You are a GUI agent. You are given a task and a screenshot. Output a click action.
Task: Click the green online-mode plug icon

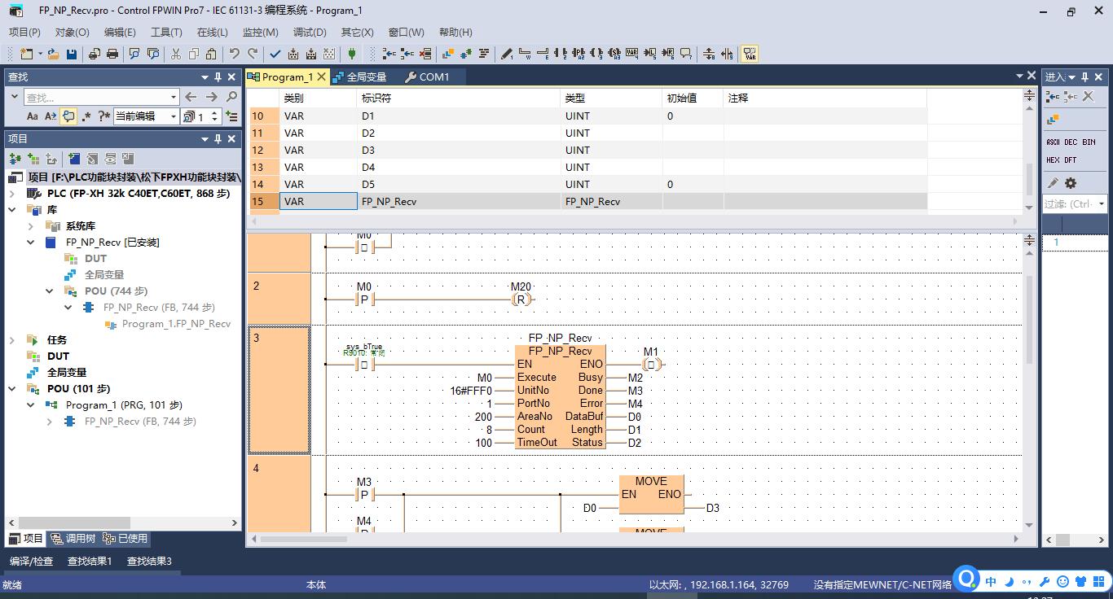tap(352, 54)
